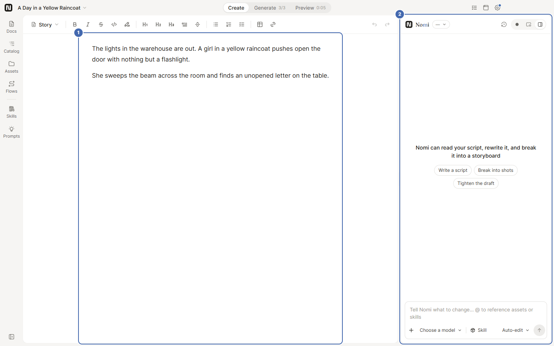Open the task list icon in top bar
This screenshot has height=346, width=554.
(x=474, y=8)
